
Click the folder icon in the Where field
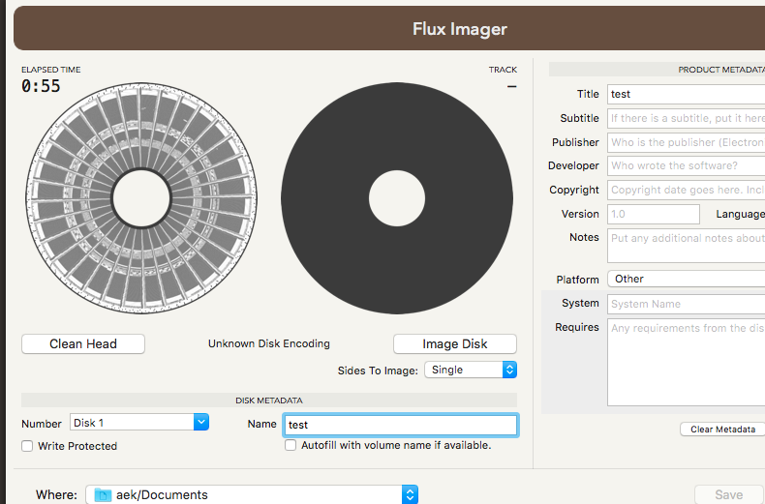tap(104, 494)
